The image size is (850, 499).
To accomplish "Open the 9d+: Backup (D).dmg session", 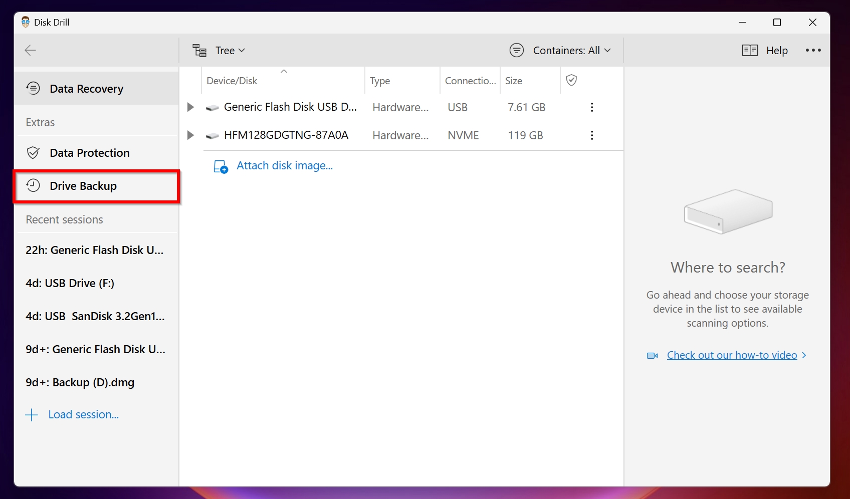I will (80, 382).
